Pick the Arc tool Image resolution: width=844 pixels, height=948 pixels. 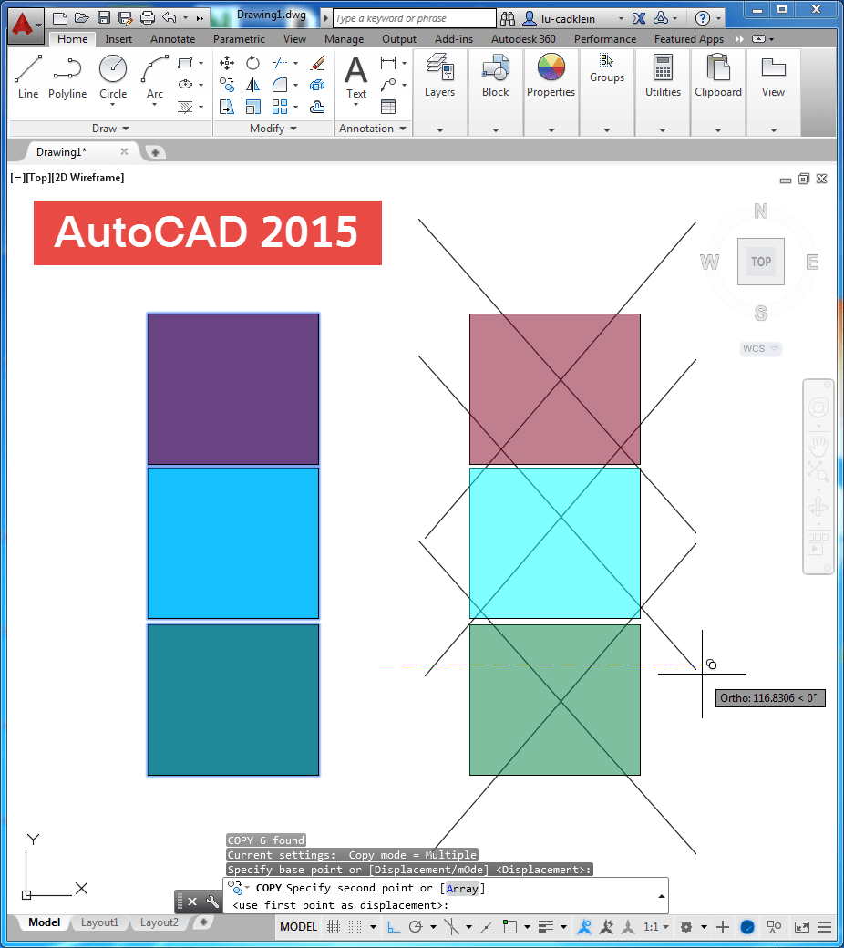tap(155, 77)
